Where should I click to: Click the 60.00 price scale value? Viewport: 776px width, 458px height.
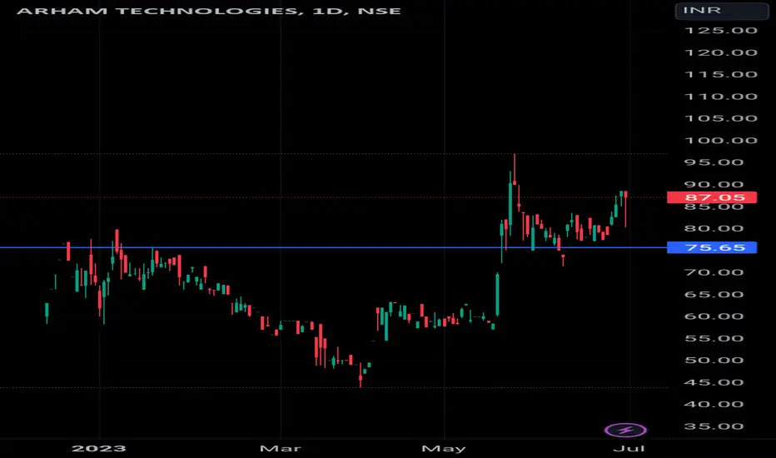[x=714, y=316]
